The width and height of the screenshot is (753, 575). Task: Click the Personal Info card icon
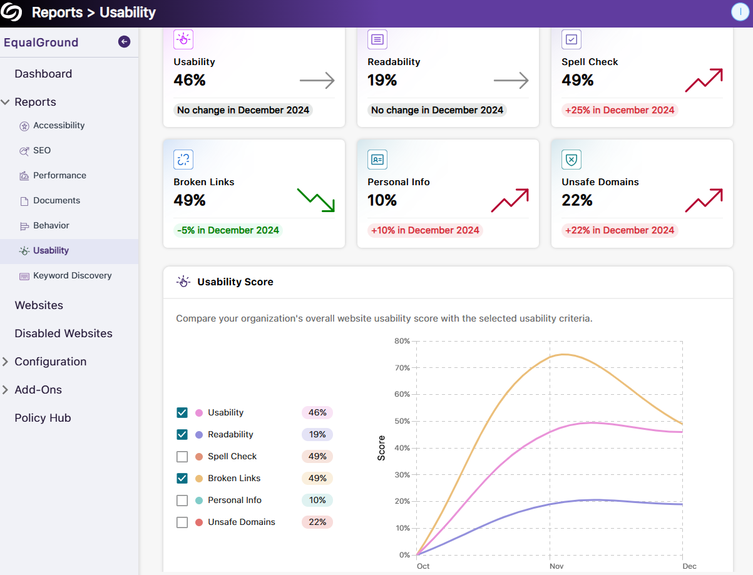pos(377,160)
